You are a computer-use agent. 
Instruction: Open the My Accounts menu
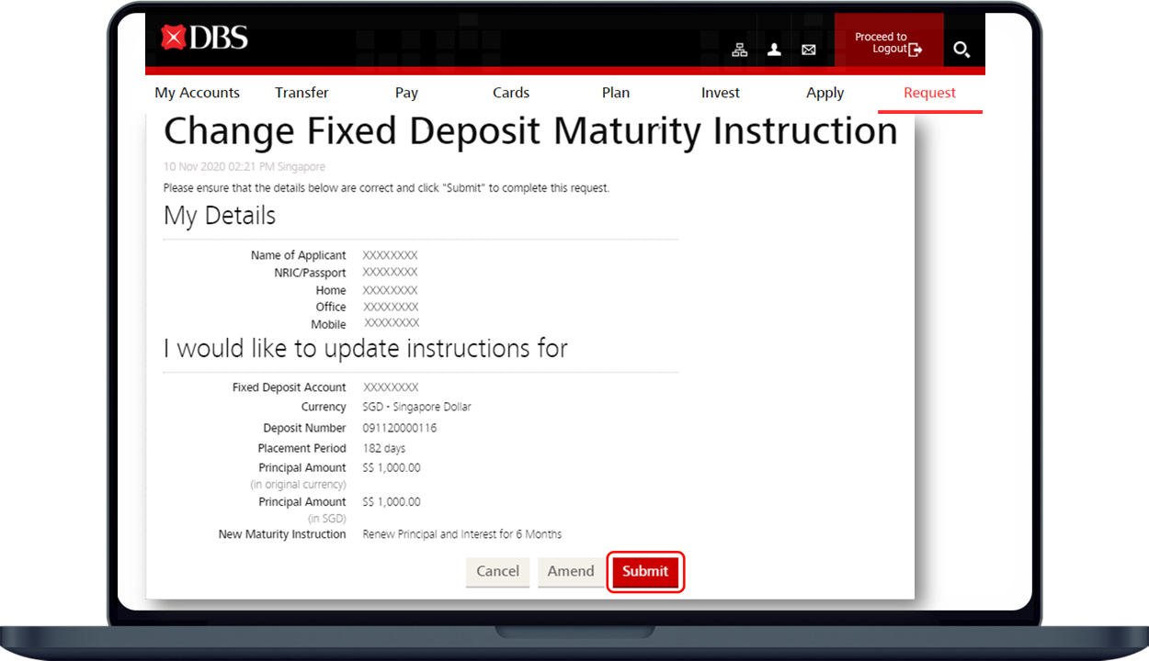click(197, 93)
